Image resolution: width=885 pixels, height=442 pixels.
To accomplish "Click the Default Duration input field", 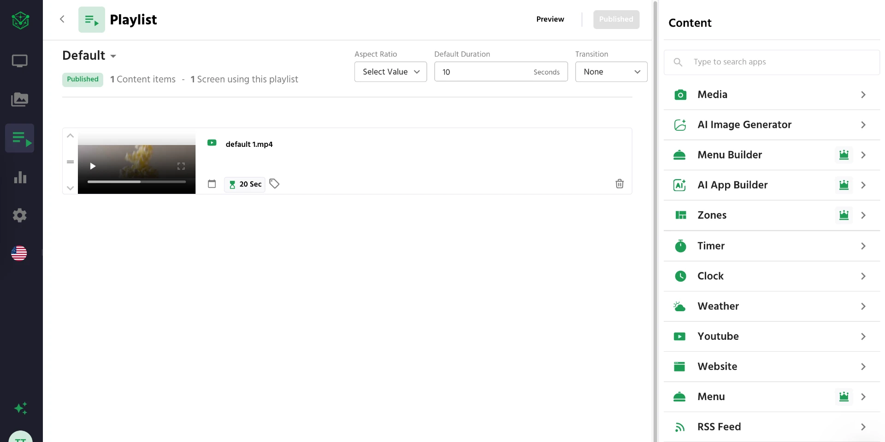I will point(501,72).
